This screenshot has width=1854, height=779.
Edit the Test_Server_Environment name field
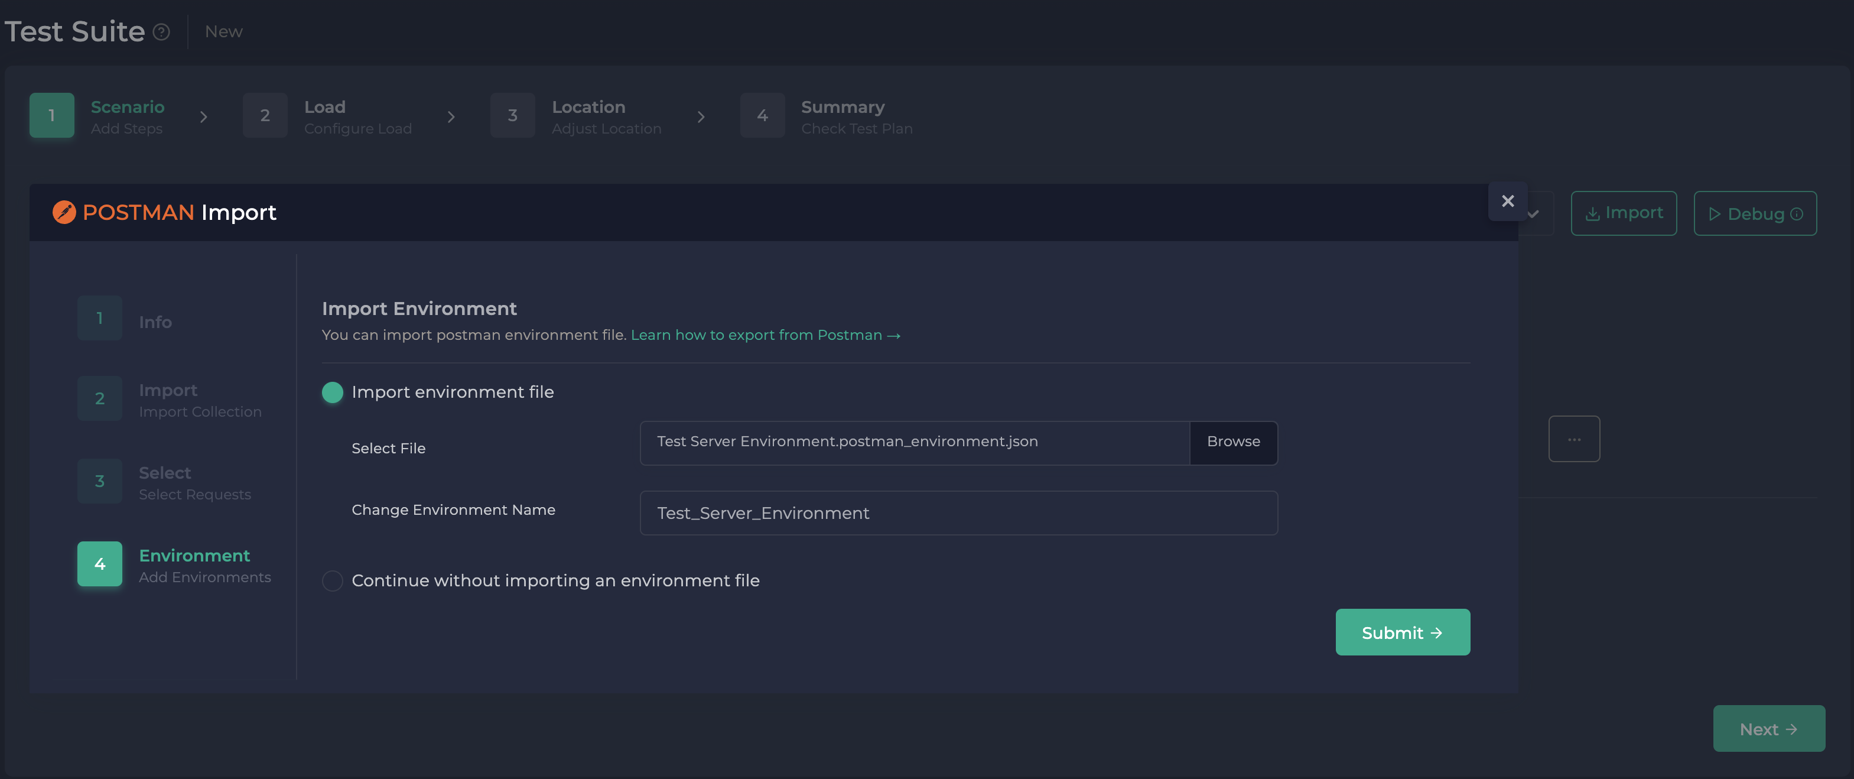pos(957,512)
